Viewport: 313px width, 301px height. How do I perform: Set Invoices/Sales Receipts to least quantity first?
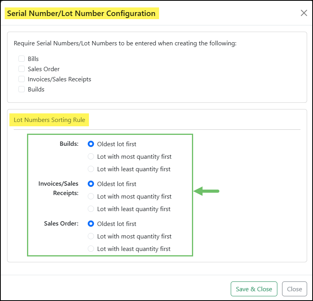tap(91, 209)
